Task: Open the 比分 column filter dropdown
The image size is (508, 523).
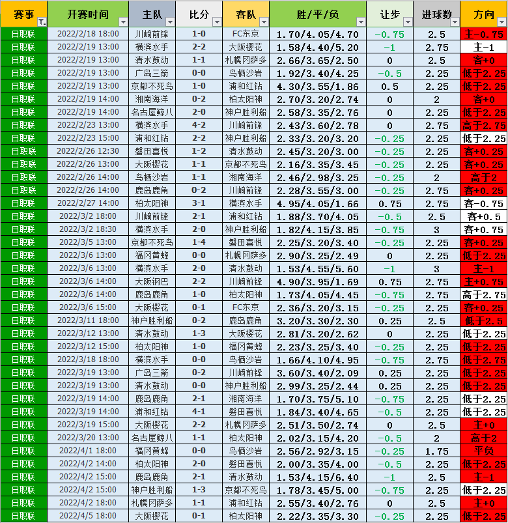Action: click(217, 22)
